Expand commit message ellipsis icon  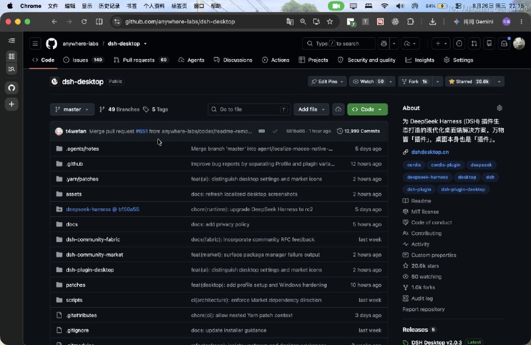(x=262, y=131)
